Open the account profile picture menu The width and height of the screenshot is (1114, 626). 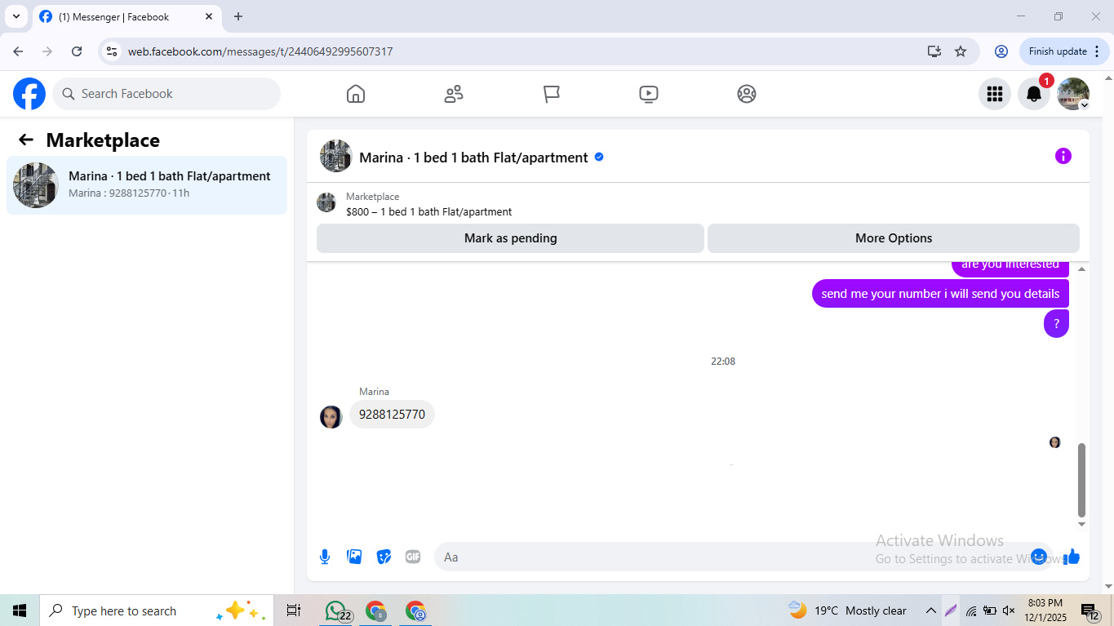click(x=1073, y=94)
